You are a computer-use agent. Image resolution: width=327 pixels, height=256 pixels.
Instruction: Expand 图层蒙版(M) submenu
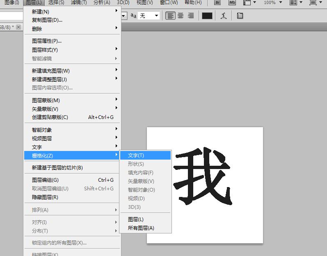(72, 101)
